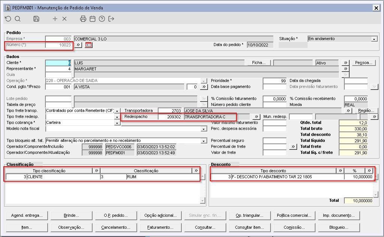Select the RUIM classification cell
384x237 pixels.
163,177
